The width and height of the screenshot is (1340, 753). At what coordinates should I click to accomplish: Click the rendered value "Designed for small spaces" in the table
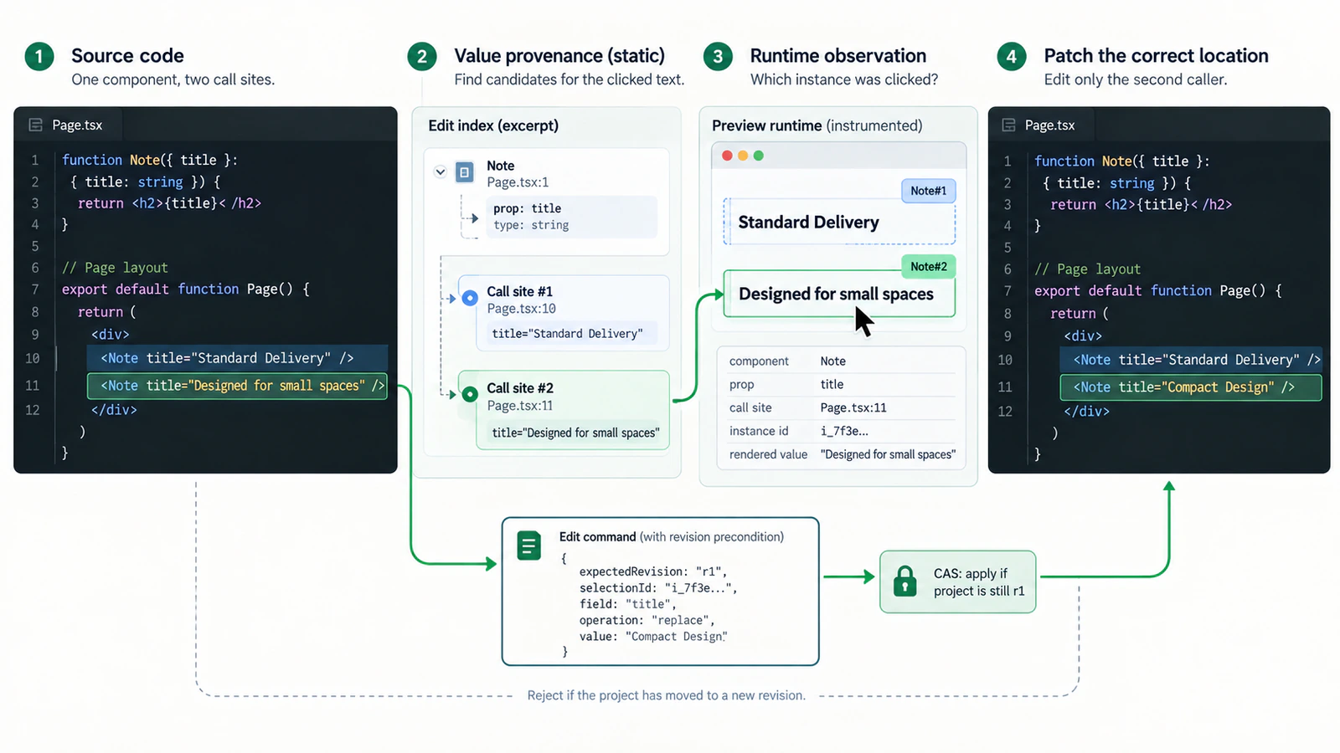pyautogui.click(x=888, y=454)
